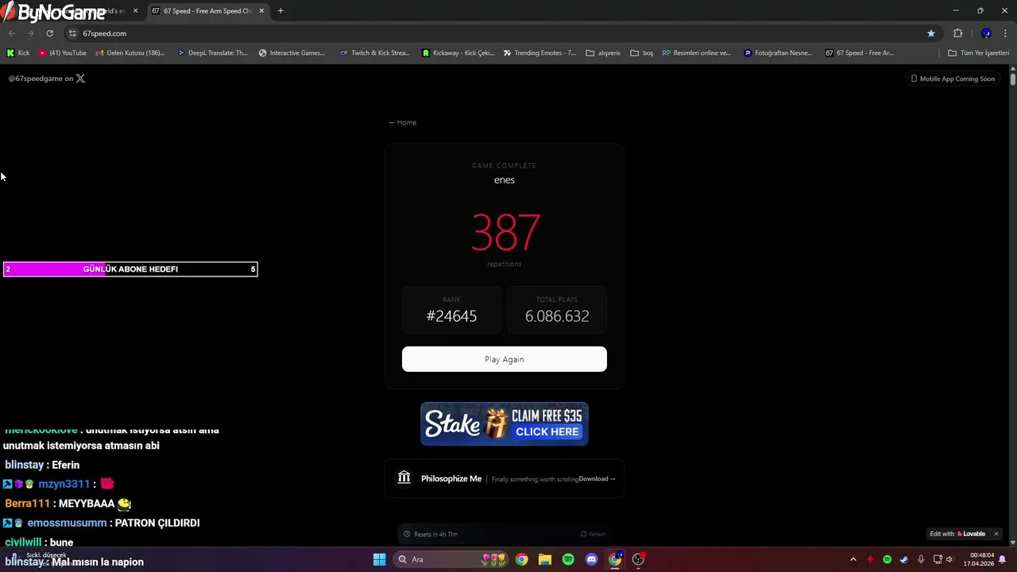1017x572 pixels.
Task: Click the Spotify system tray icon
Action: click(887, 559)
